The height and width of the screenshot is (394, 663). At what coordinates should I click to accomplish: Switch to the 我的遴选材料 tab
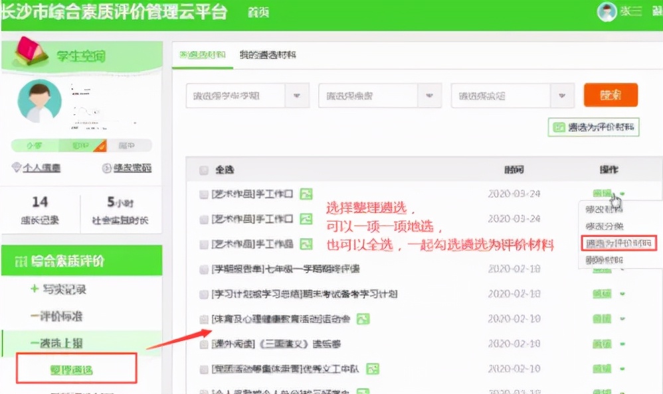[x=268, y=54]
